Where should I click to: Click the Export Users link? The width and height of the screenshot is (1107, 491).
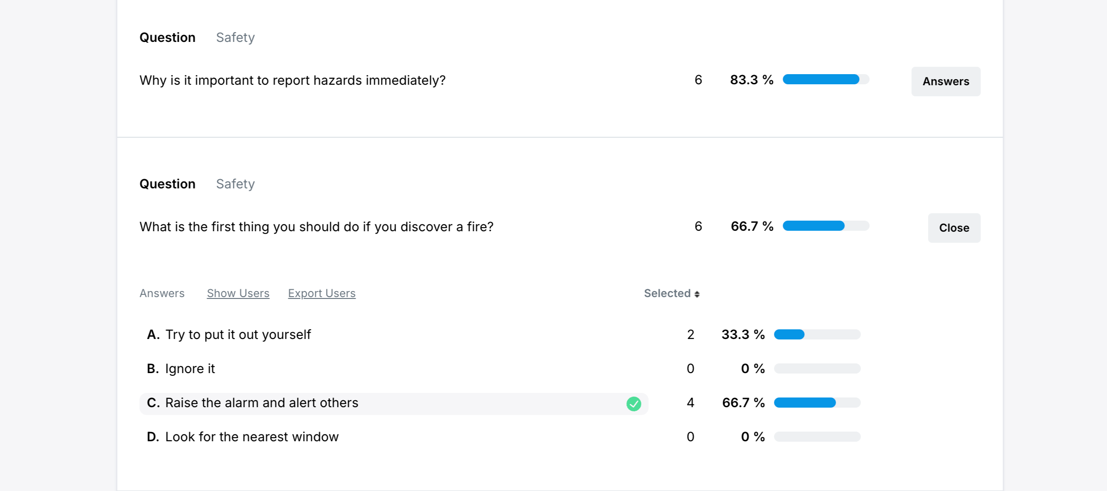pyautogui.click(x=321, y=293)
